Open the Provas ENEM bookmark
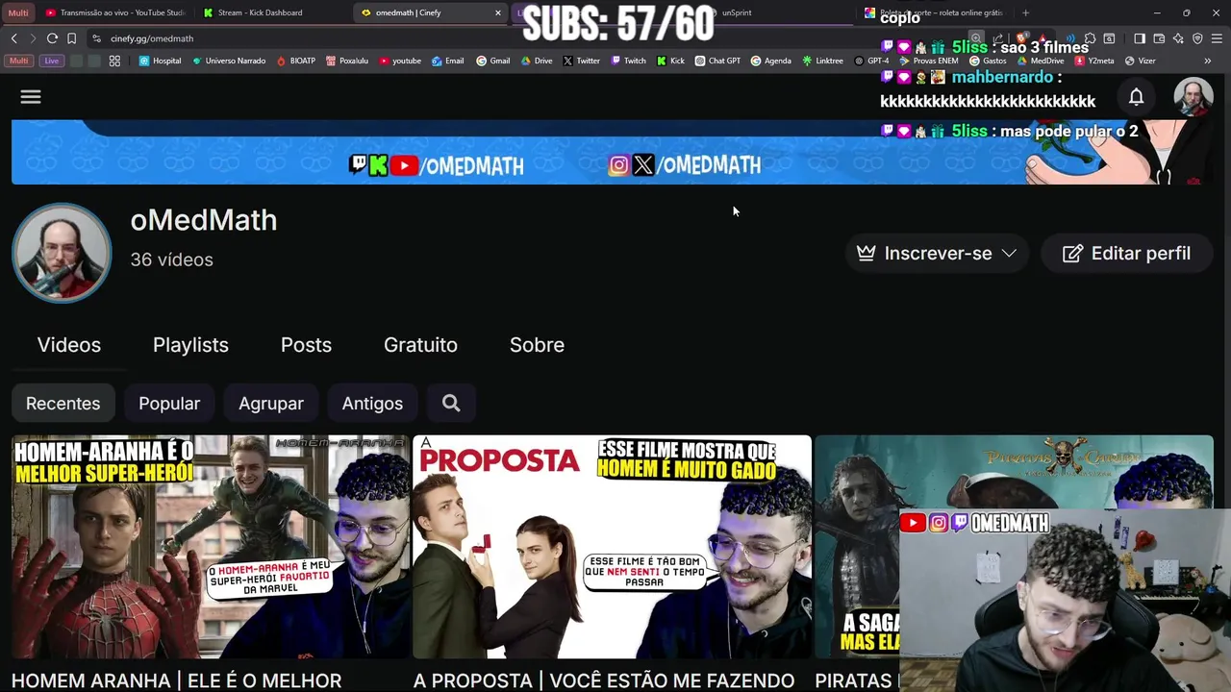 click(x=928, y=61)
